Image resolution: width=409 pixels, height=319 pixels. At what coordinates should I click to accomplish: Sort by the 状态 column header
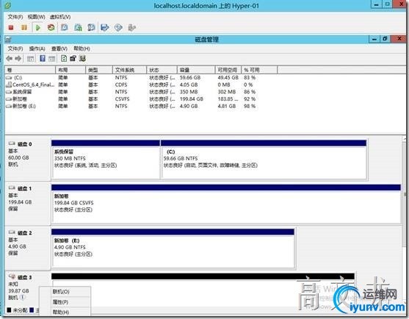162,70
